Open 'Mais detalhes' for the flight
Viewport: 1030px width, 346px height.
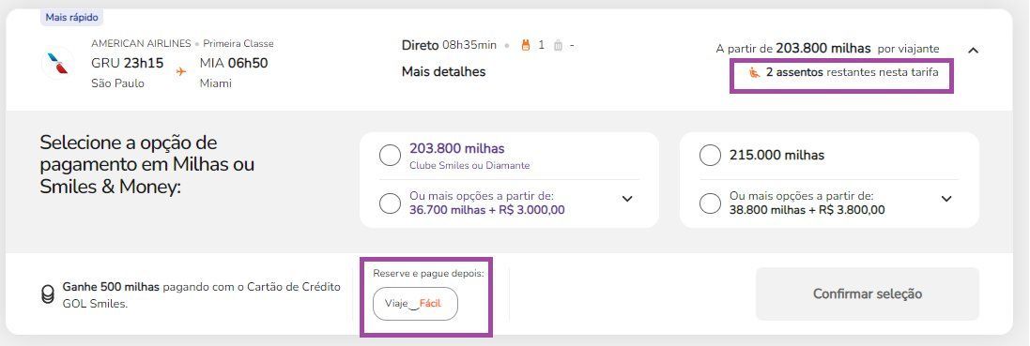point(443,71)
